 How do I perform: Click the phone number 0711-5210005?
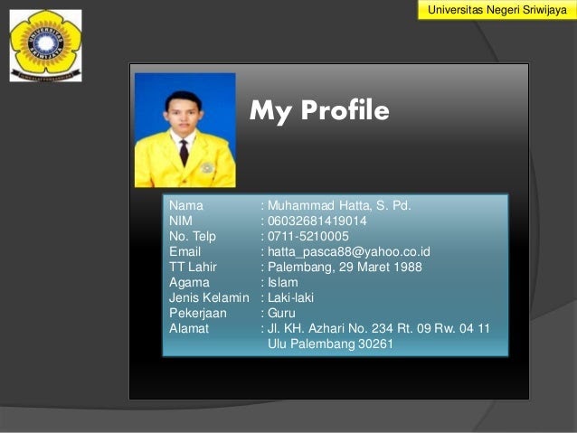click(308, 236)
